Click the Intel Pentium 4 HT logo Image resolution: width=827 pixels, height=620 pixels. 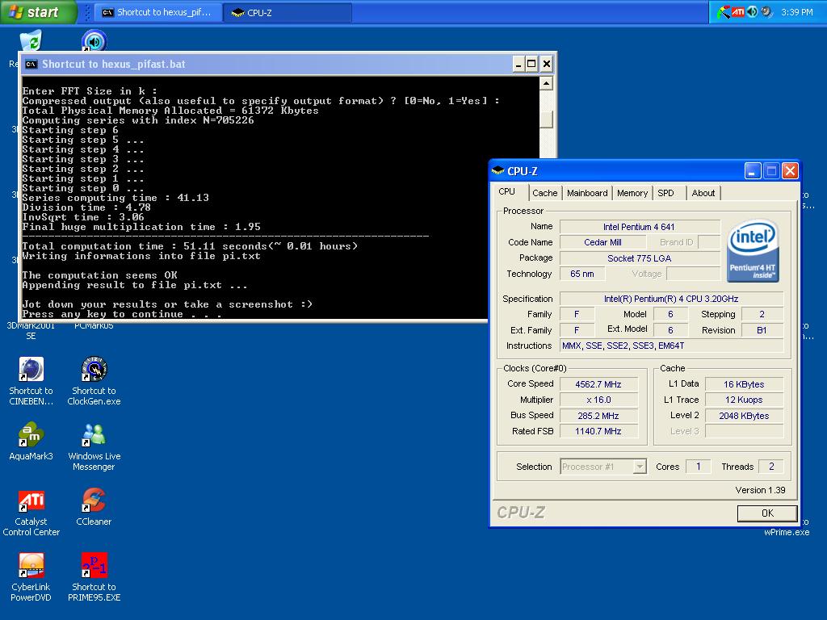click(x=754, y=250)
